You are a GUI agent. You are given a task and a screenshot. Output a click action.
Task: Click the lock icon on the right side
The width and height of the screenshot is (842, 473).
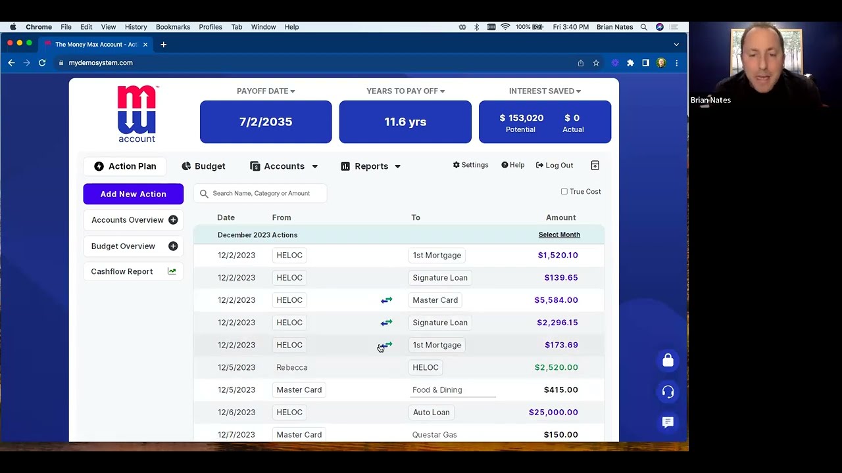[668, 361]
